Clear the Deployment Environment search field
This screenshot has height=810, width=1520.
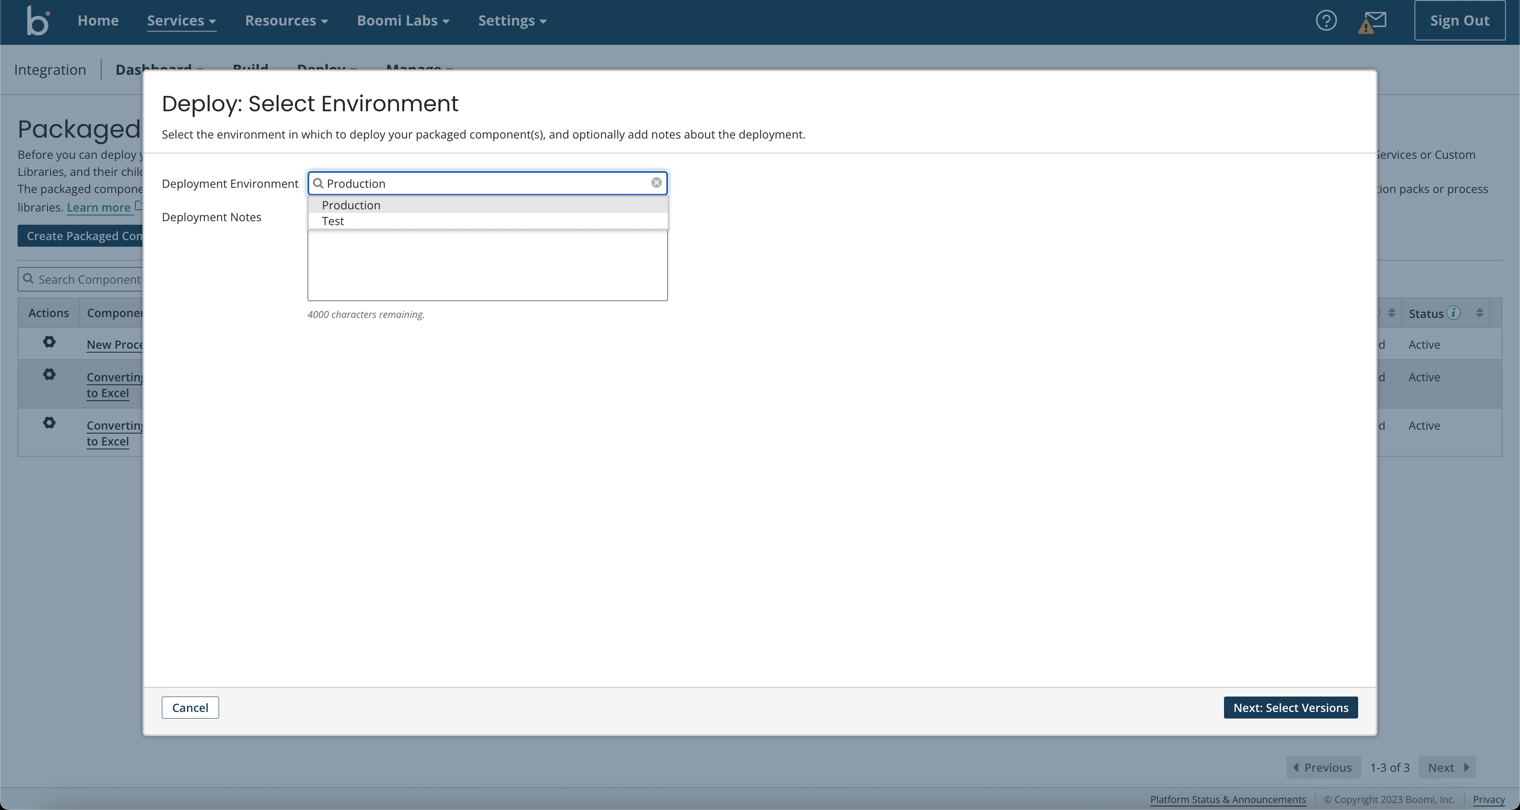tap(656, 183)
